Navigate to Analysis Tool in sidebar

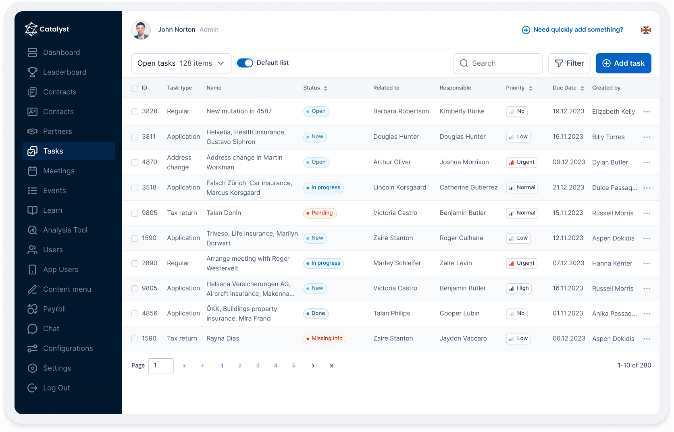coord(65,230)
